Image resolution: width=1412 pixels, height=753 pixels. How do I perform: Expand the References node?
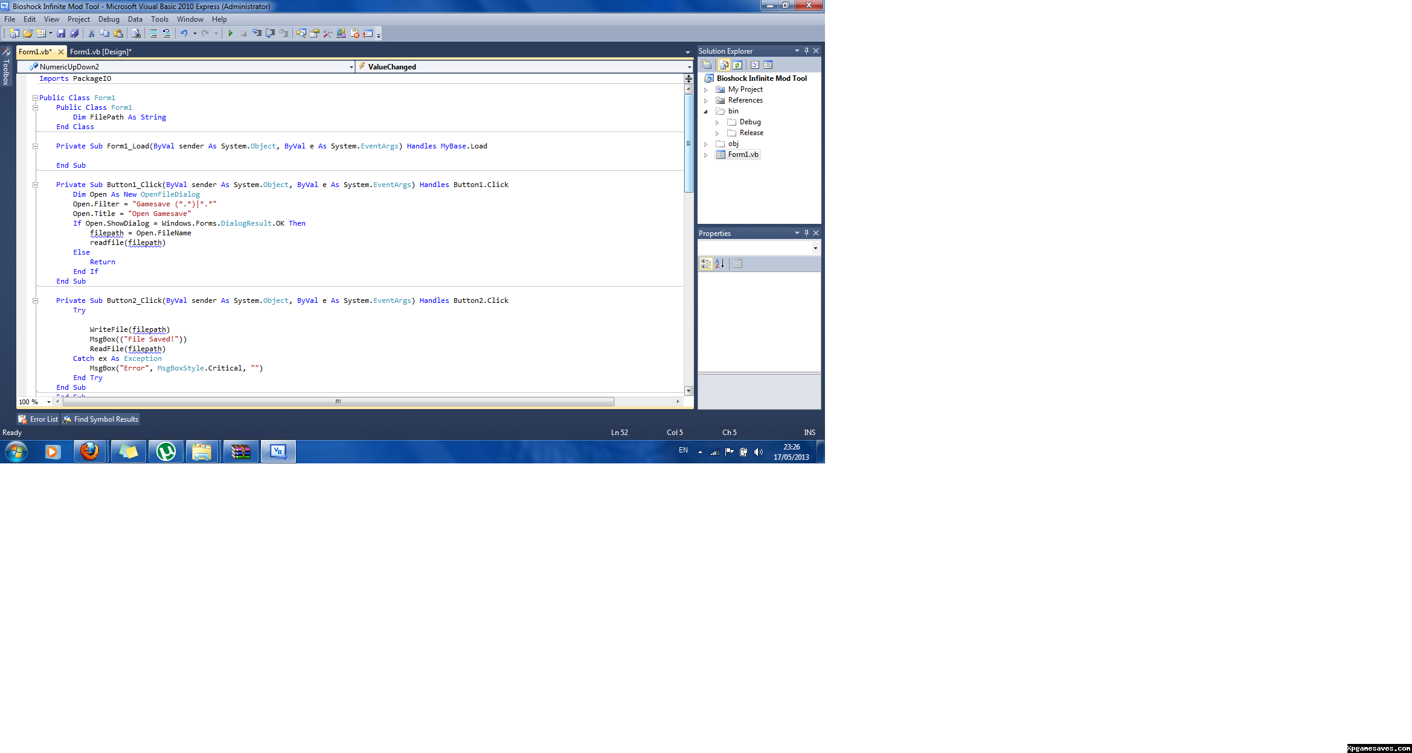point(705,100)
